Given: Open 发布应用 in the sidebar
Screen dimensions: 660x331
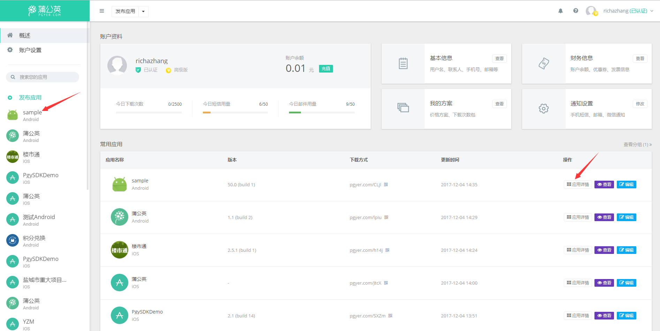Looking at the screenshot, I should (30, 98).
